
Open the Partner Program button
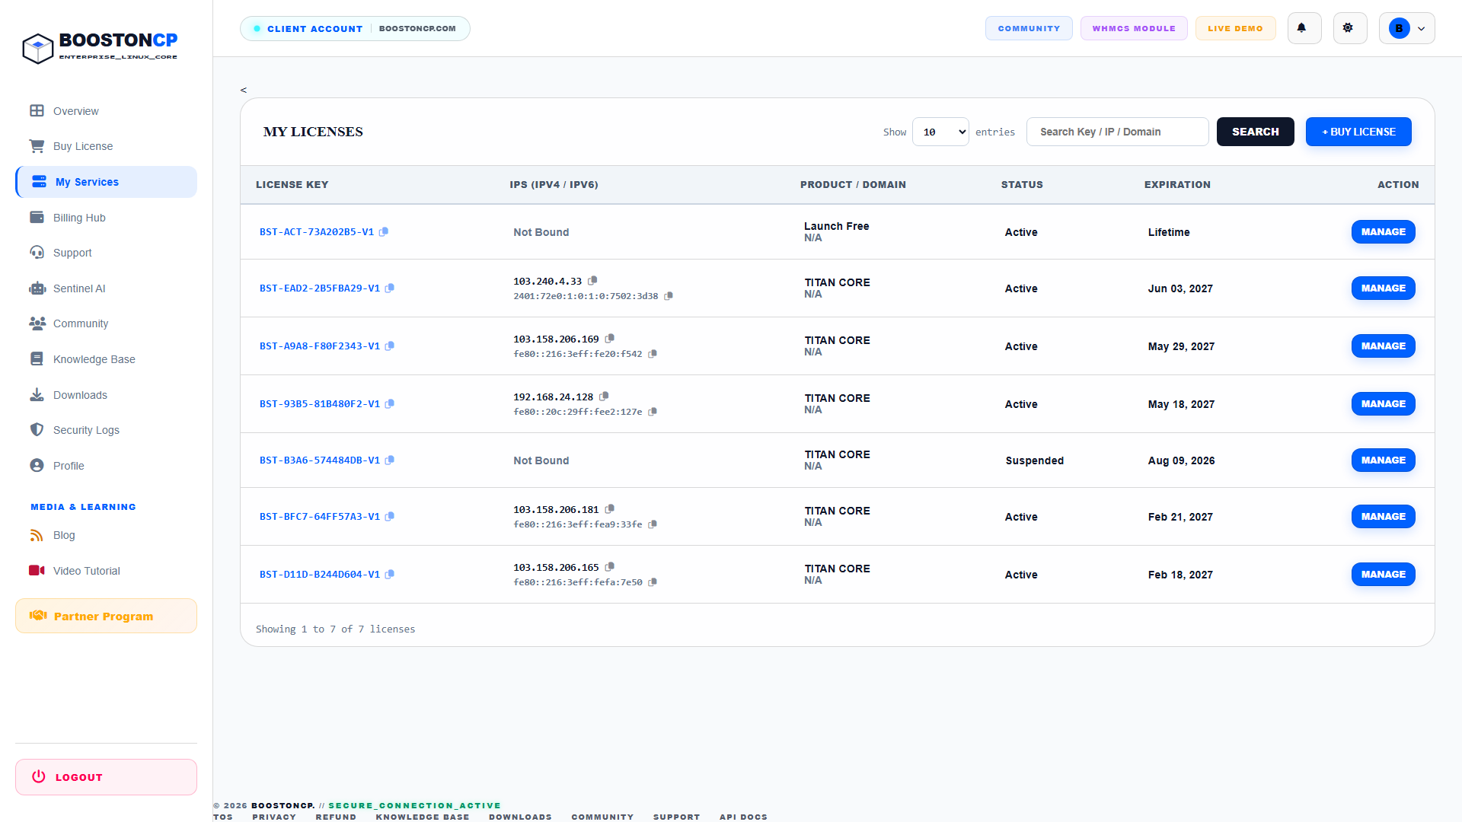pyautogui.click(x=106, y=616)
